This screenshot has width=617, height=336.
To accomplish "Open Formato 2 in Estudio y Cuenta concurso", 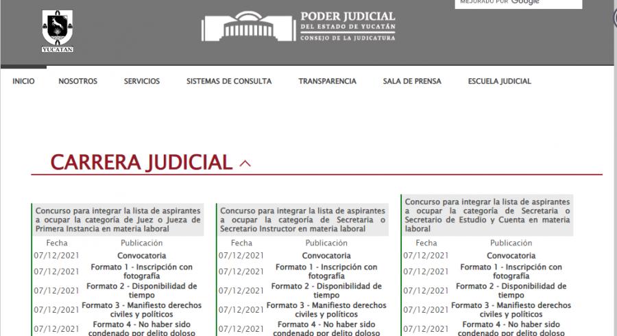I will [511, 291].
